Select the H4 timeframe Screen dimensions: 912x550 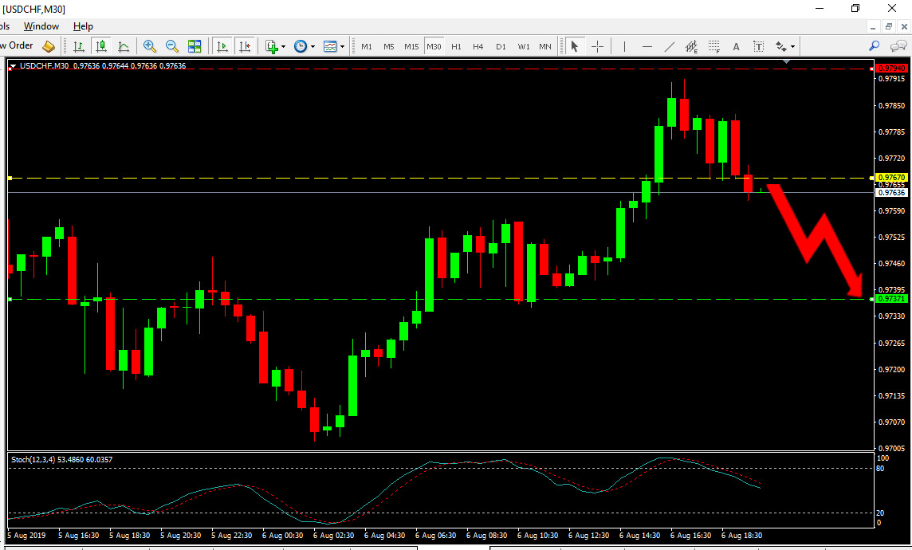[478, 46]
